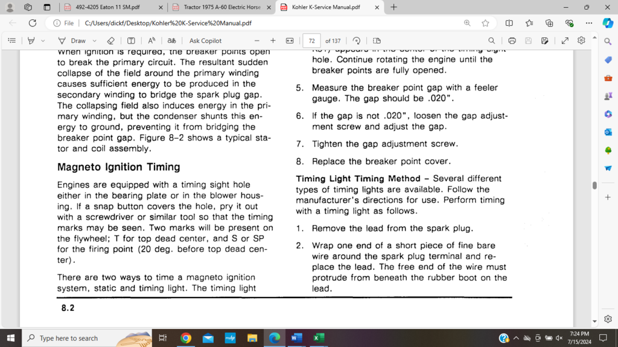Open Excel from the taskbar

coord(319,338)
